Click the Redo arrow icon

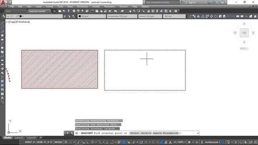[122, 11]
